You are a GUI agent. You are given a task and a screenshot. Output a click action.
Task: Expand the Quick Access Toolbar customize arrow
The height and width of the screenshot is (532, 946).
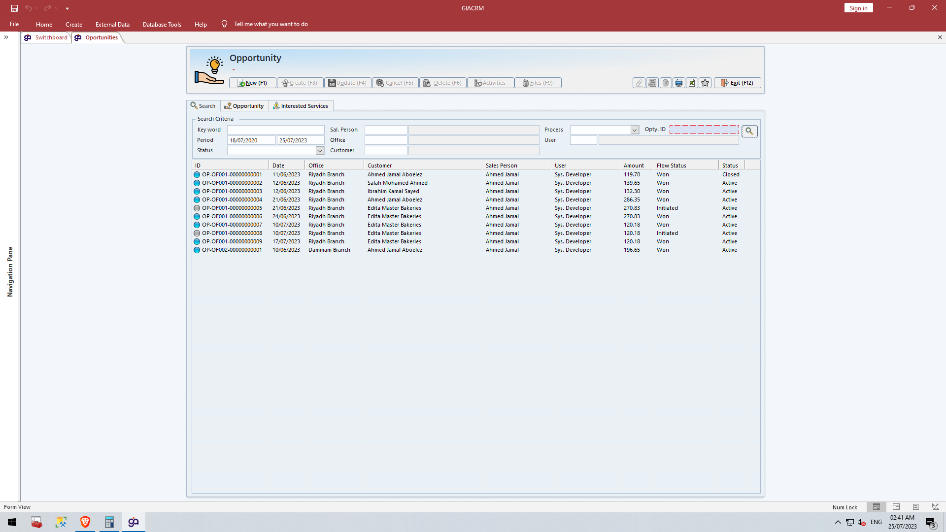point(67,8)
